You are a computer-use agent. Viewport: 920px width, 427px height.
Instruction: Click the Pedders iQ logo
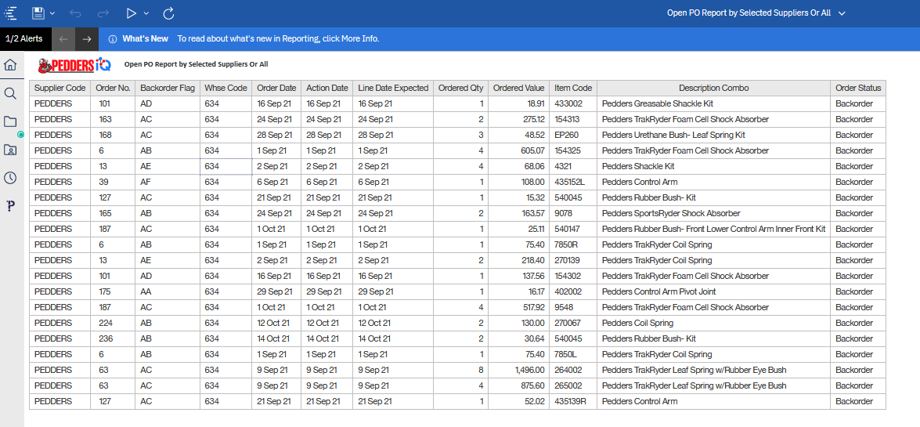[x=74, y=64]
